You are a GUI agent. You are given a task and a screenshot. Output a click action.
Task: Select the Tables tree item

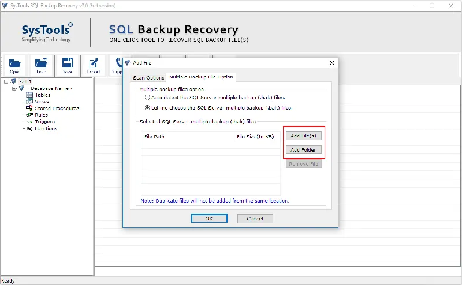(x=43, y=95)
